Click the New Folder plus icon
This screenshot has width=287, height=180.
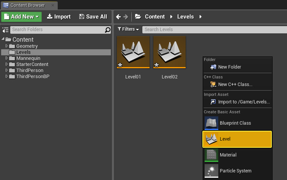coord(213,67)
